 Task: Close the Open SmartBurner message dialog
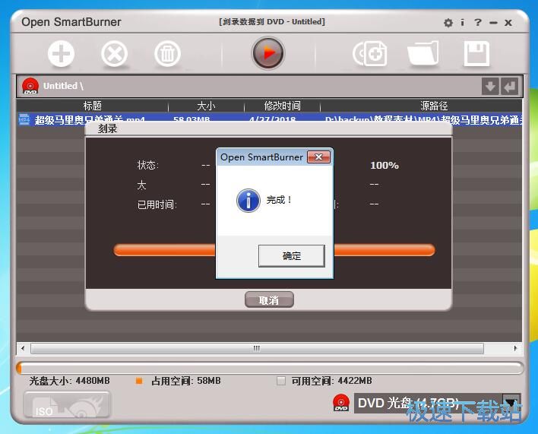tap(318, 157)
